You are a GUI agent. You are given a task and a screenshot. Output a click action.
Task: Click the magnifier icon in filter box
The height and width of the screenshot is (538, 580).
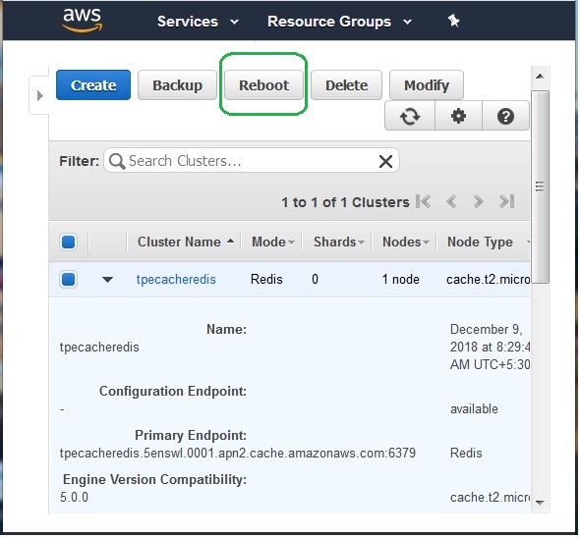pos(117,161)
